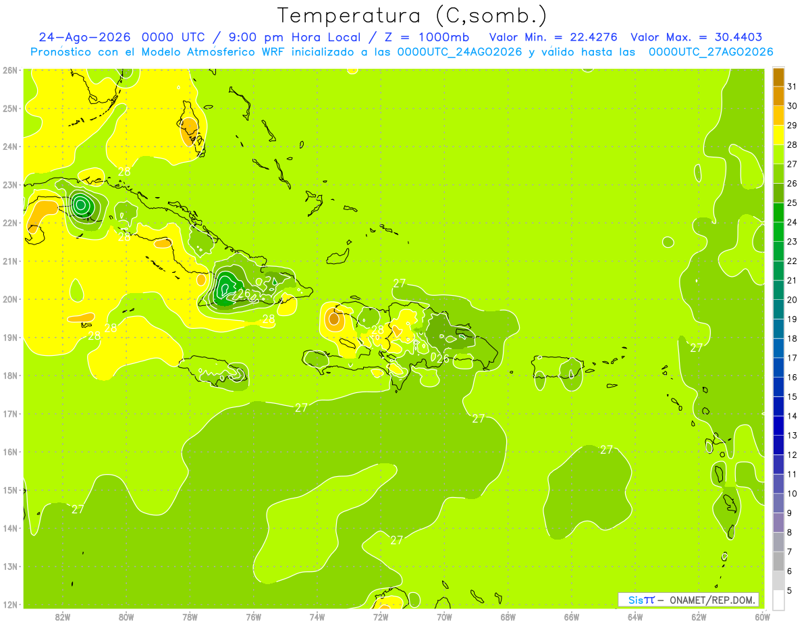Pick the gold swatch between 29 and 30
Viewport: 810px width, 626px height.
point(778,116)
